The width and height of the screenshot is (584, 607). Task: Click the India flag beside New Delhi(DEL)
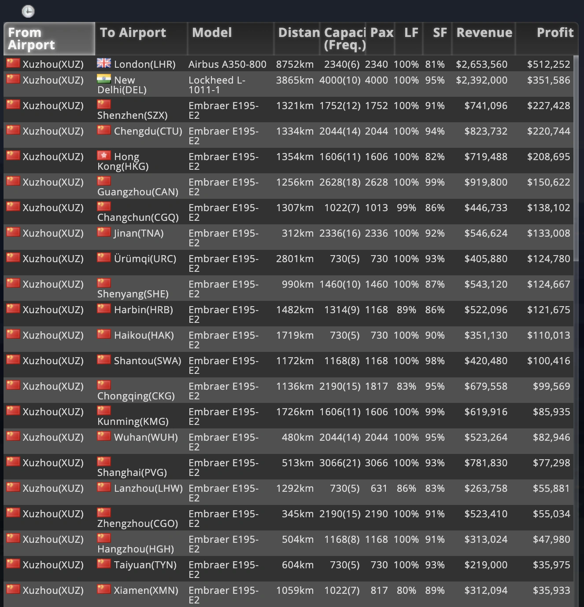point(104,79)
